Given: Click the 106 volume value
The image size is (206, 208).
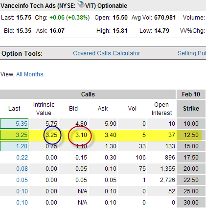Looking at the screenshot, I should [x=141, y=158].
